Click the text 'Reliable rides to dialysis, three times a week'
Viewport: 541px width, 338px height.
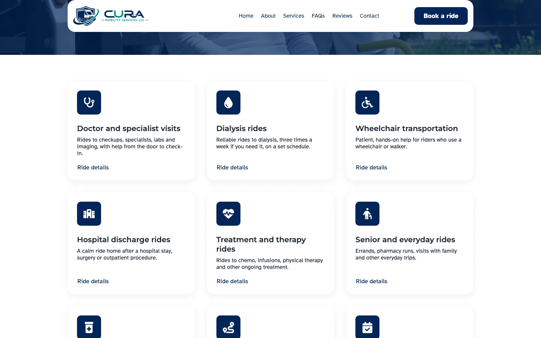pyautogui.click(x=264, y=143)
